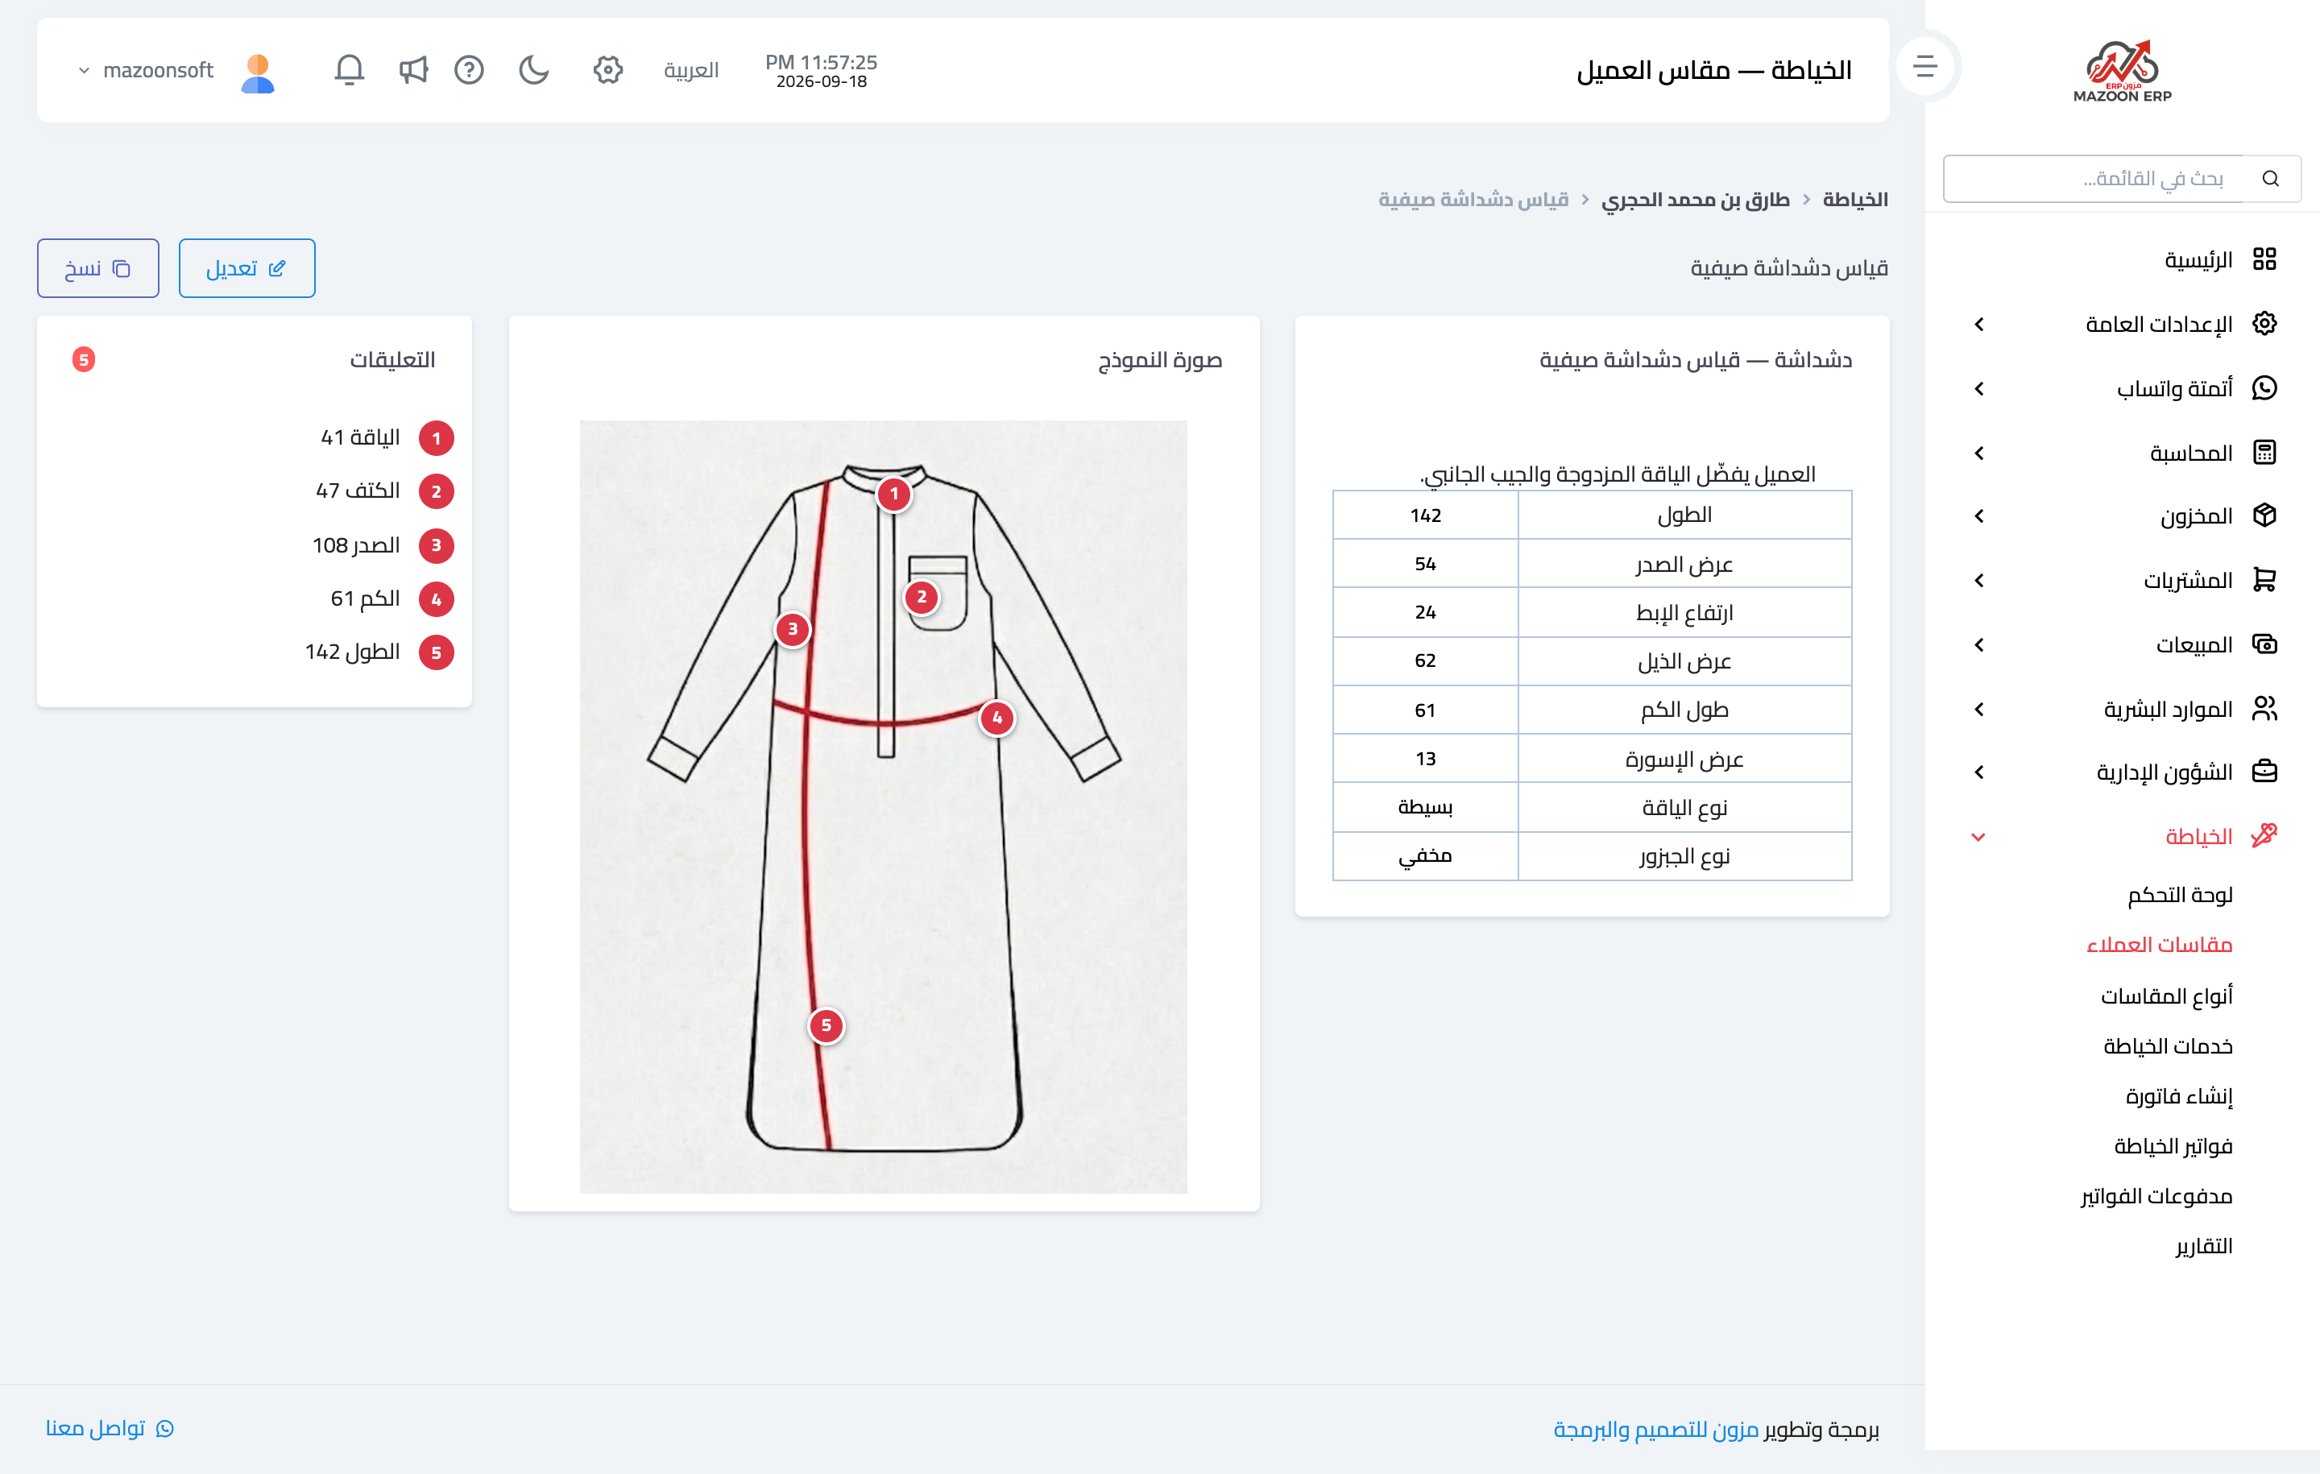Expand the المخزون chevron
Viewport: 2320px width, 1474px height.
pos(1980,516)
